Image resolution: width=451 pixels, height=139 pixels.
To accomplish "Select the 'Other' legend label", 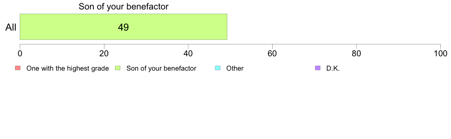I will (235, 68).
